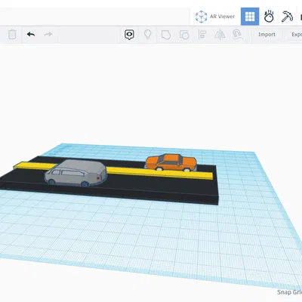Open the AR Viewer
Image resolution: width=302 pixels, height=302 pixels.
pyautogui.click(x=215, y=17)
